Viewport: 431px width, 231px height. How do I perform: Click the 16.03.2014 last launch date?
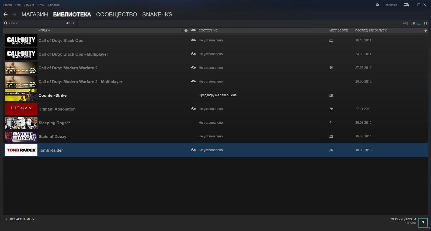(363, 136)
